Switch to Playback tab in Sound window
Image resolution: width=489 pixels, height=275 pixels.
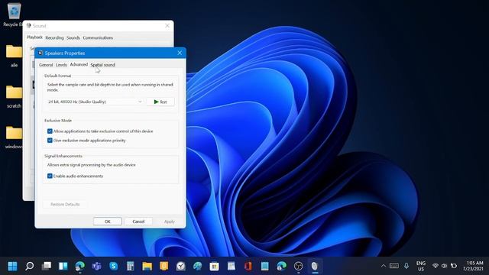click(x=34, y=37)
